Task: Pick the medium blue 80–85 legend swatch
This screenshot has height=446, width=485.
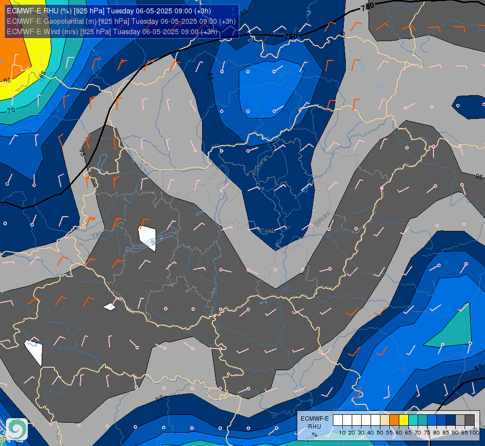Action: 441,420
